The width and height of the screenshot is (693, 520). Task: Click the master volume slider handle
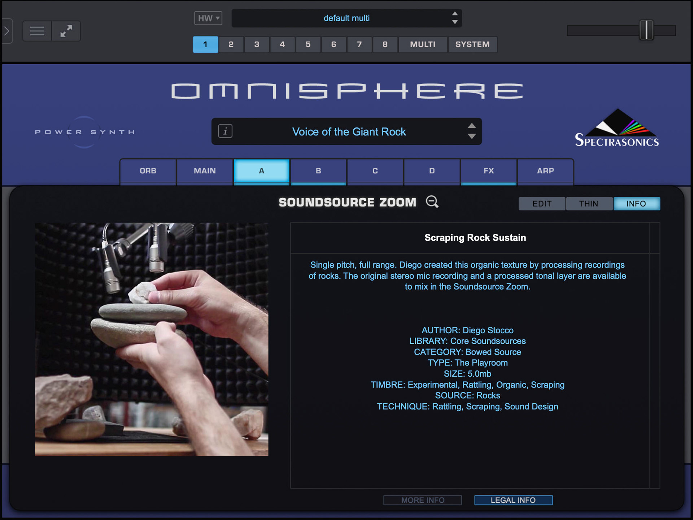646,30
